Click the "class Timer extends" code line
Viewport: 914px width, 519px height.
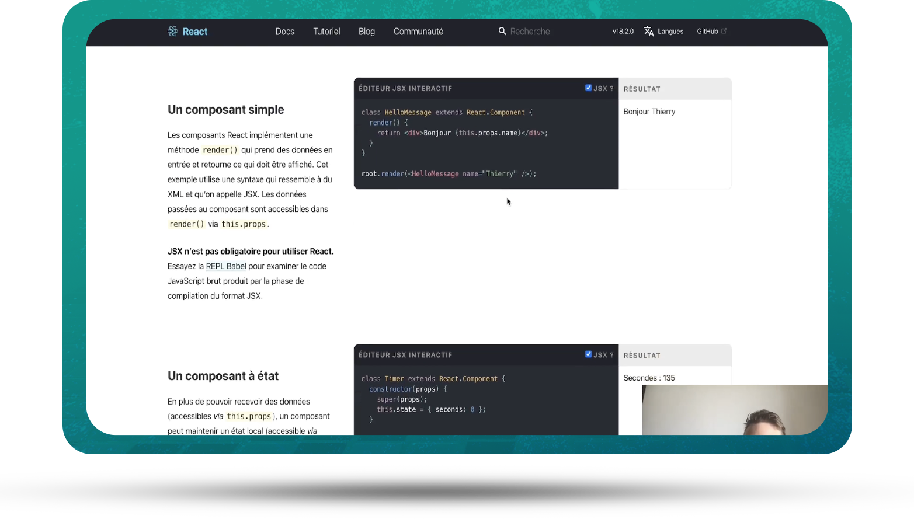pos(433,379)
